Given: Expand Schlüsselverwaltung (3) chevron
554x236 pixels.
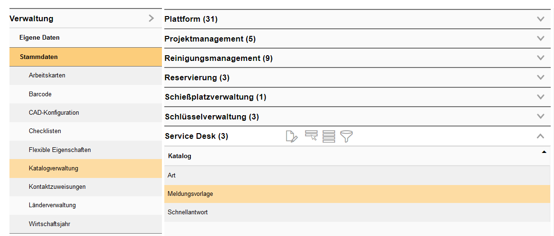Looking at the screenshot, I should pyautogui.click(x=540, y=117).
